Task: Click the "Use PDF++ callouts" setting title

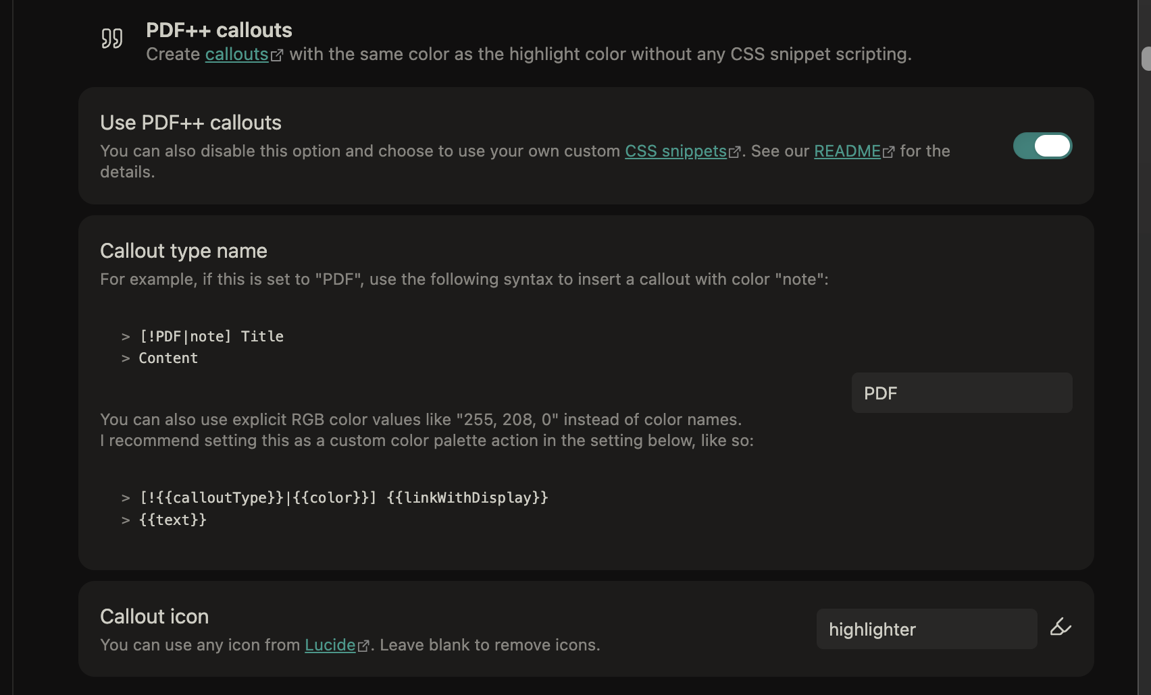Action: [190, 123]
